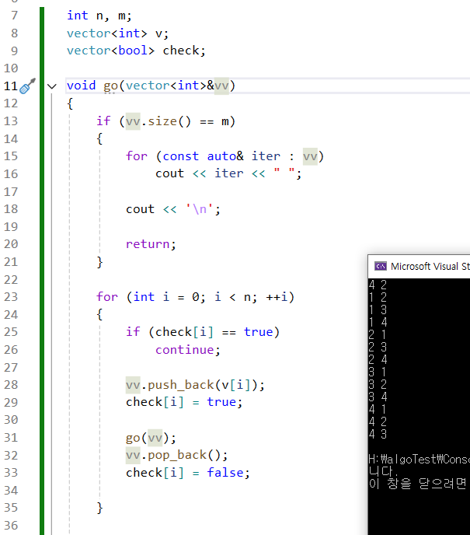Collapse the go function fold chevron
This screenshot has width=470, height=535.
(52, 86)
